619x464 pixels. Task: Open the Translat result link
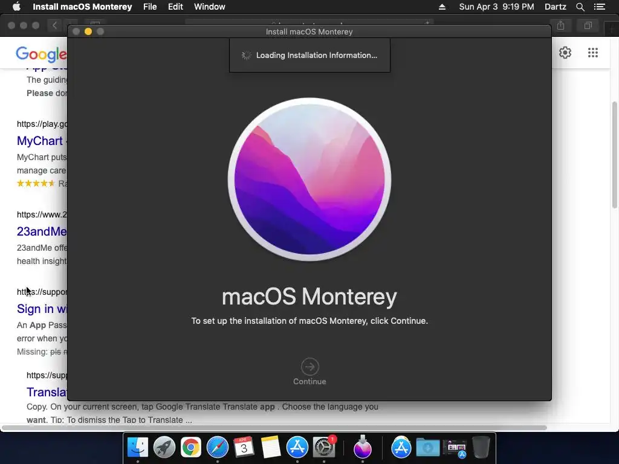pyautogui.click(x=47, y=391)
